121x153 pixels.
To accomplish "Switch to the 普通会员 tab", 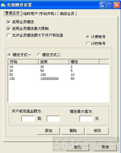I will click(12, 13).
